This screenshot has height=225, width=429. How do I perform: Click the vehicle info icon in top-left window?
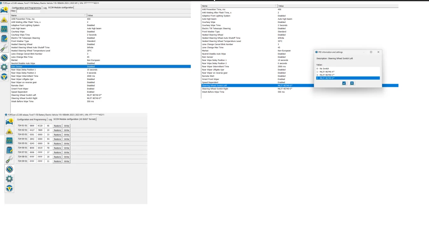click(x=4, y=10)
